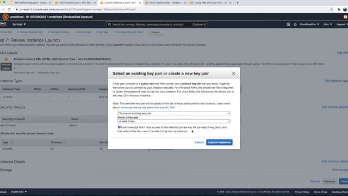Click the Edit instance type link
The width and height of the screenshot is (348, 196).
(336, 81)
